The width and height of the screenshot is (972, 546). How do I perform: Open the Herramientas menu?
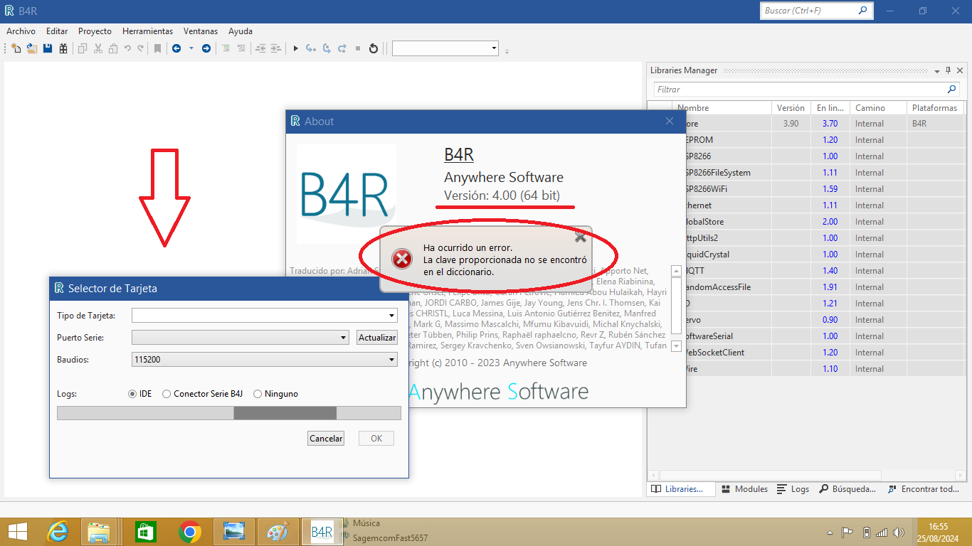click(x=147, y=31)
